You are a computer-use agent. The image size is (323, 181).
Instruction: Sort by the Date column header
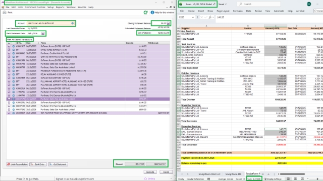pos(32,43)
